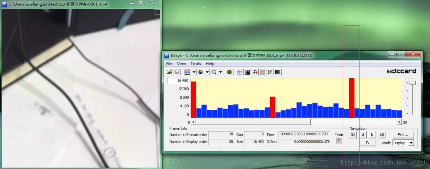The image size is (430, 169).
Task: Click the color wheel icon
Action: (200, 72)
